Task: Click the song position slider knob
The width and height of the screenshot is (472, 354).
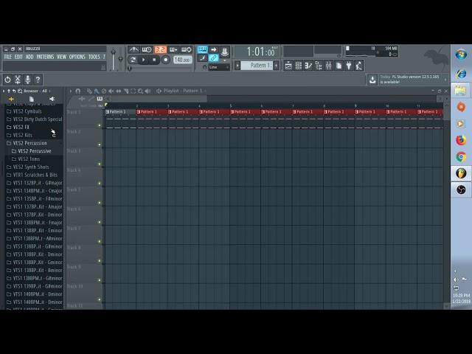Action: pyautogui.click(x=130, y=69)
